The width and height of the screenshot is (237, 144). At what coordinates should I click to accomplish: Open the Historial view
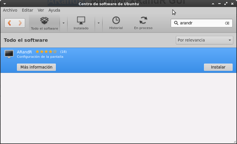(x=116, y=23)
